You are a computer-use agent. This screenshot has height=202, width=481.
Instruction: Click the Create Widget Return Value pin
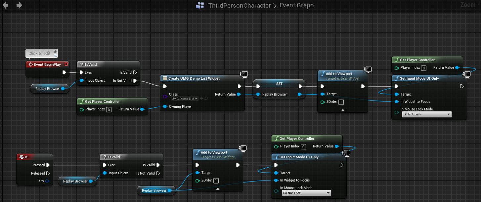239,94
